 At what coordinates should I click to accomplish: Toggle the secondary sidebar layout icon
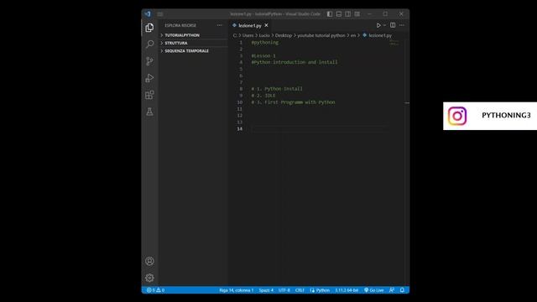pyautogui.click(x=348, y=14)
